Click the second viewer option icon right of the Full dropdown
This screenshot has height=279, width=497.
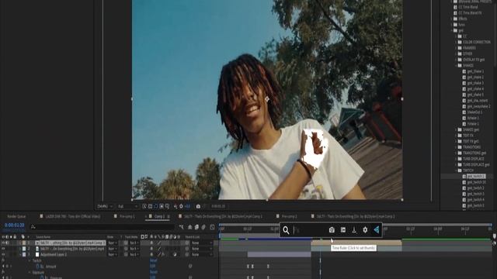pos(150,206)
